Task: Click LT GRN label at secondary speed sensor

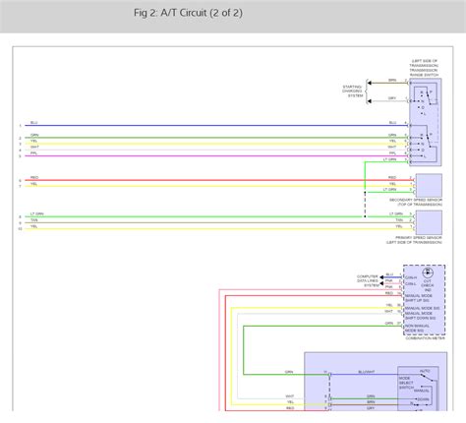Action: pos(389,190)
